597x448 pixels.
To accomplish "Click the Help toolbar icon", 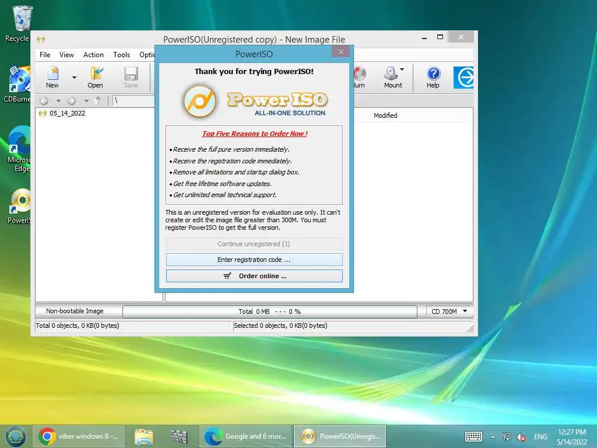I will [433, 78].
